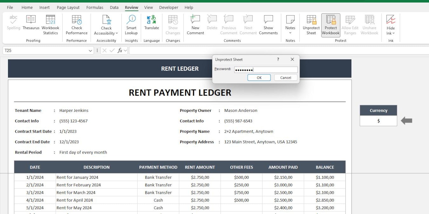This screenshot has width=429, height=214.
Task: Click Unshare Workbook
Action: (369, 25)
